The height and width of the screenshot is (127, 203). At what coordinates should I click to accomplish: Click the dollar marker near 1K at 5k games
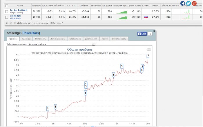pos(55,106)
